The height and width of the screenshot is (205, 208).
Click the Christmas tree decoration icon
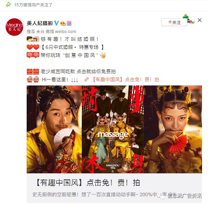(188, 18)
